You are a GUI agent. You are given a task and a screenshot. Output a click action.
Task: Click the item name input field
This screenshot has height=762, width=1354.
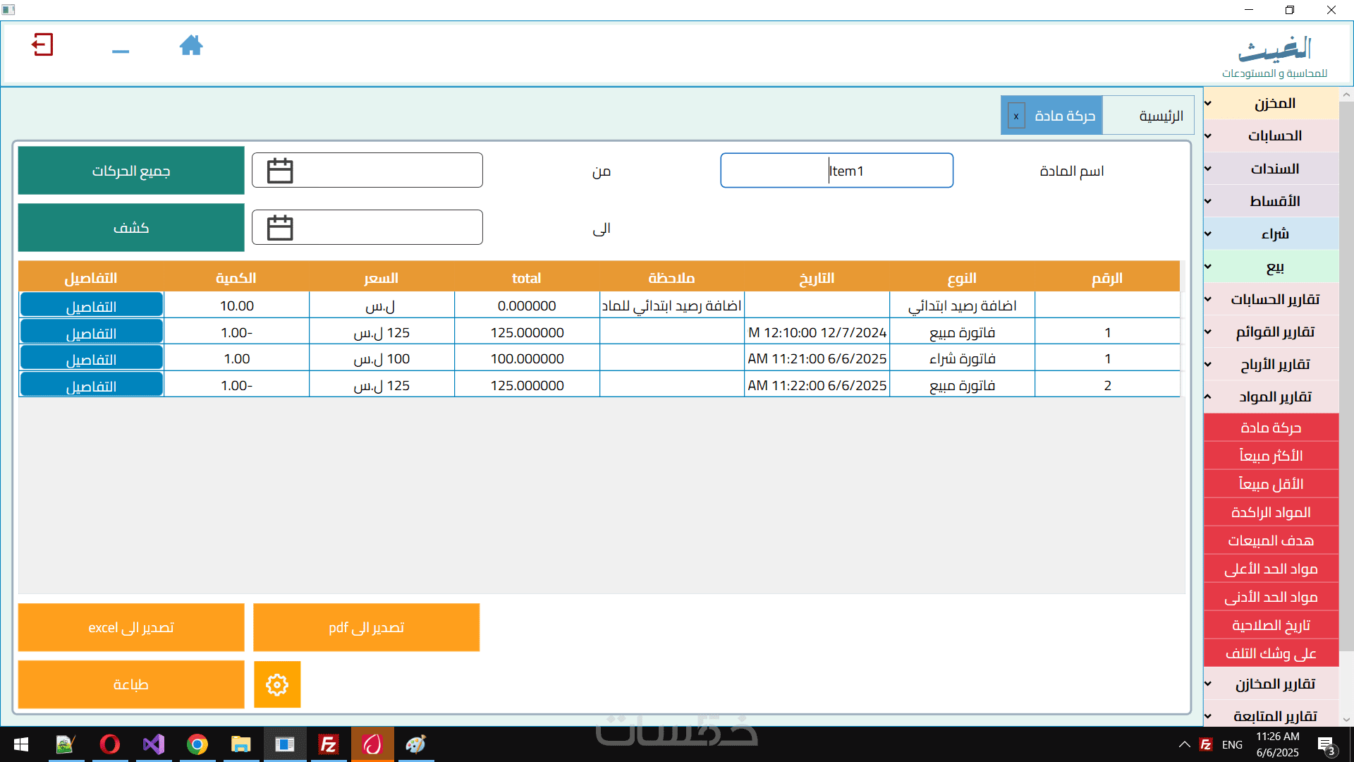pyautogui.click(x=836, y=171)
